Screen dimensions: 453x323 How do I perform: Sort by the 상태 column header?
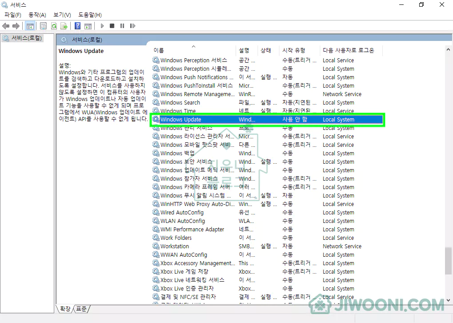tap(268, 50)
